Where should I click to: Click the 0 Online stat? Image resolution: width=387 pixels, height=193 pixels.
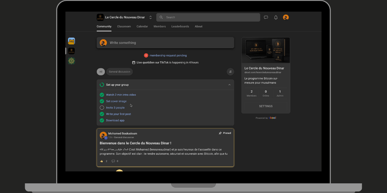pyautogui.click(x=266, y=93)
